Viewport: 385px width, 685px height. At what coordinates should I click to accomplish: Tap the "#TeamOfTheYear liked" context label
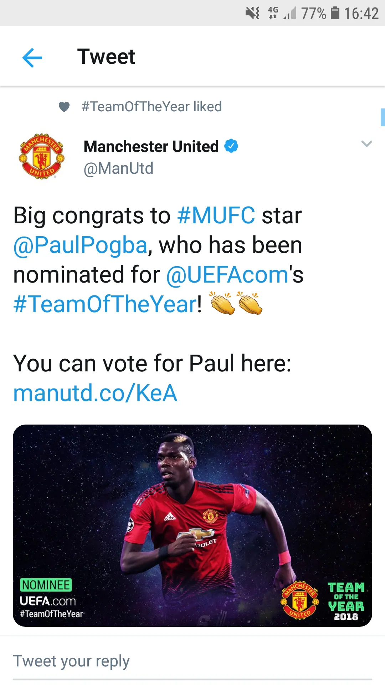(x=152, y=107)
